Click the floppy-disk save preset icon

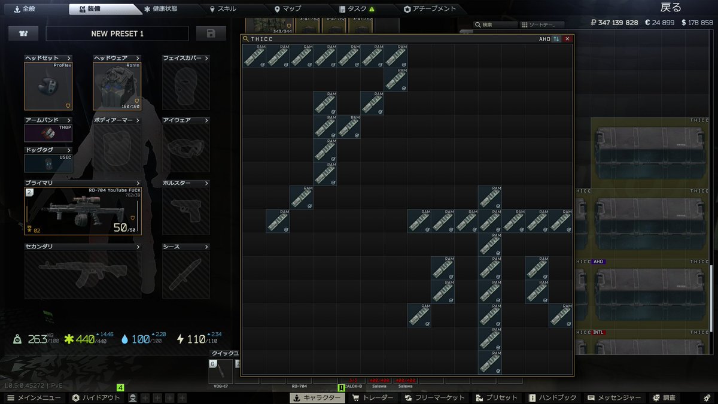211,34
